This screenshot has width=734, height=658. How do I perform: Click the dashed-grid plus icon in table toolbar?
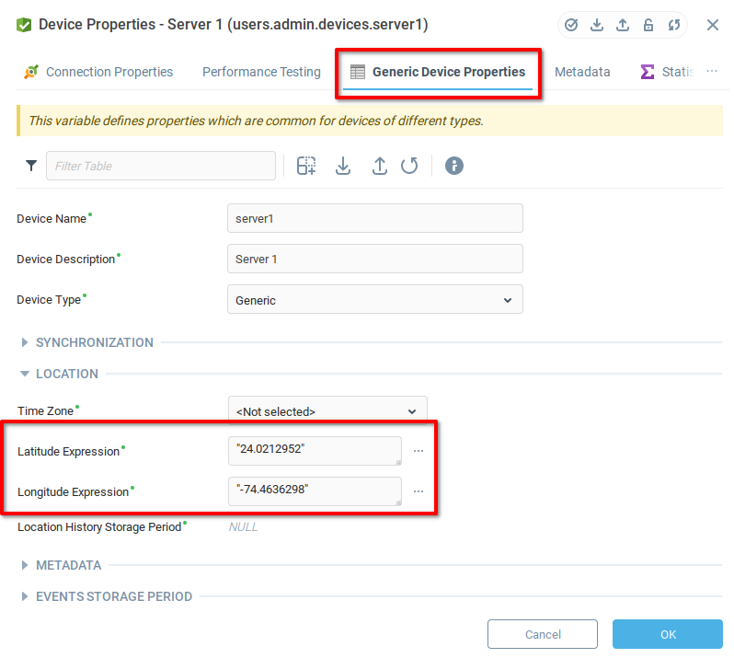[x=306, y=166]
